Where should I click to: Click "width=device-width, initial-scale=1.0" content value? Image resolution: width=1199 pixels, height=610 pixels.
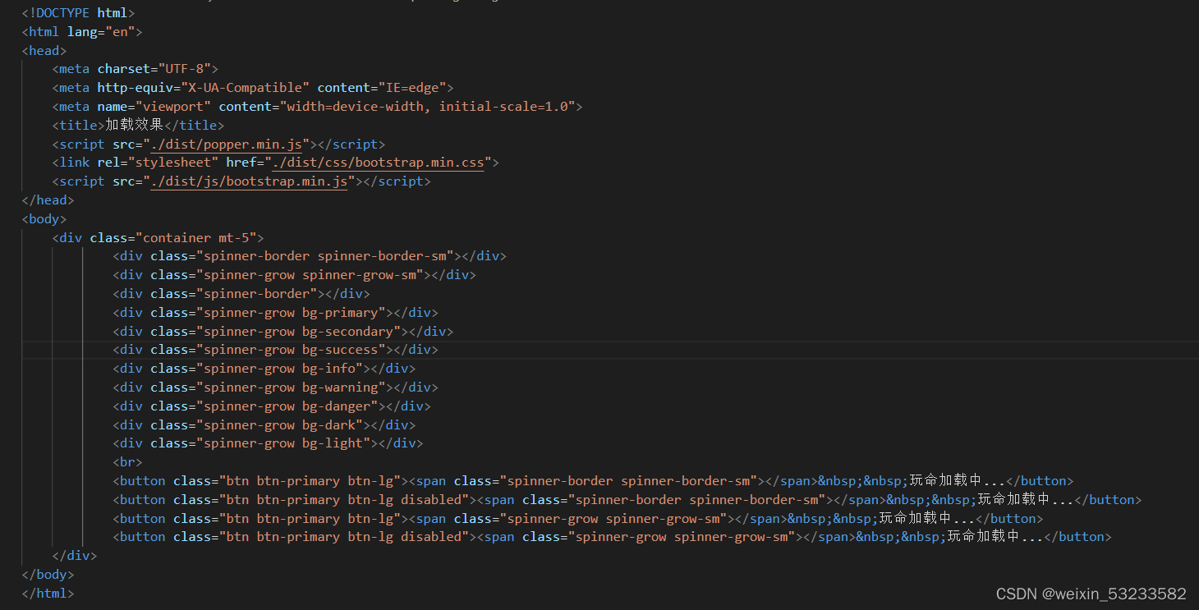pos(428,107)
